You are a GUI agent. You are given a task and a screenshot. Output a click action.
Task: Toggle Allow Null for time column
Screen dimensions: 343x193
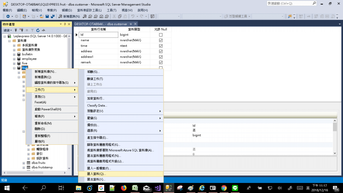161,46
